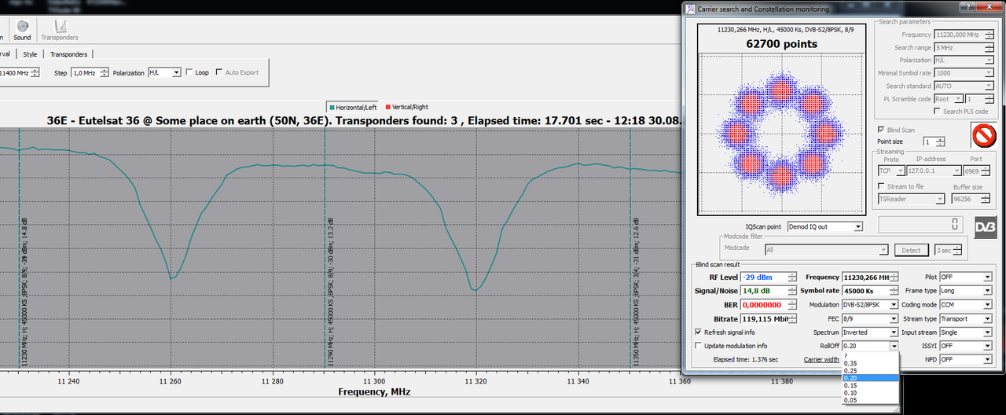1006x415 pixels.
Task: Switch to the Transponders tab
Action: 68,54
